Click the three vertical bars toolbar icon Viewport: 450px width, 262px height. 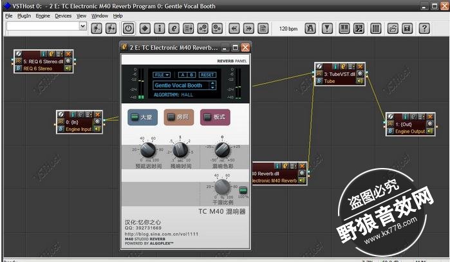(376, 28)
